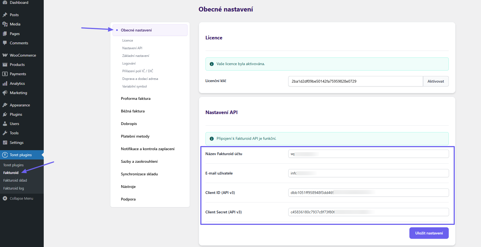
Task: Open Sazby a zaokrouhlení section
Action: click(139, 161)
